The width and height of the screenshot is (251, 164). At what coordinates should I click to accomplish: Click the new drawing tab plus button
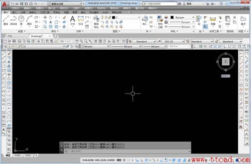(56, 36)
